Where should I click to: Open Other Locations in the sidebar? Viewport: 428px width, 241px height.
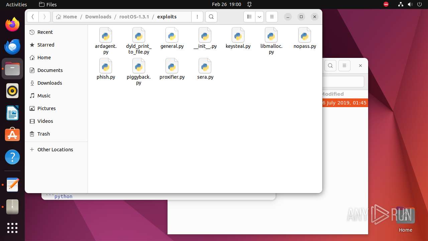[x=56, y=150]
